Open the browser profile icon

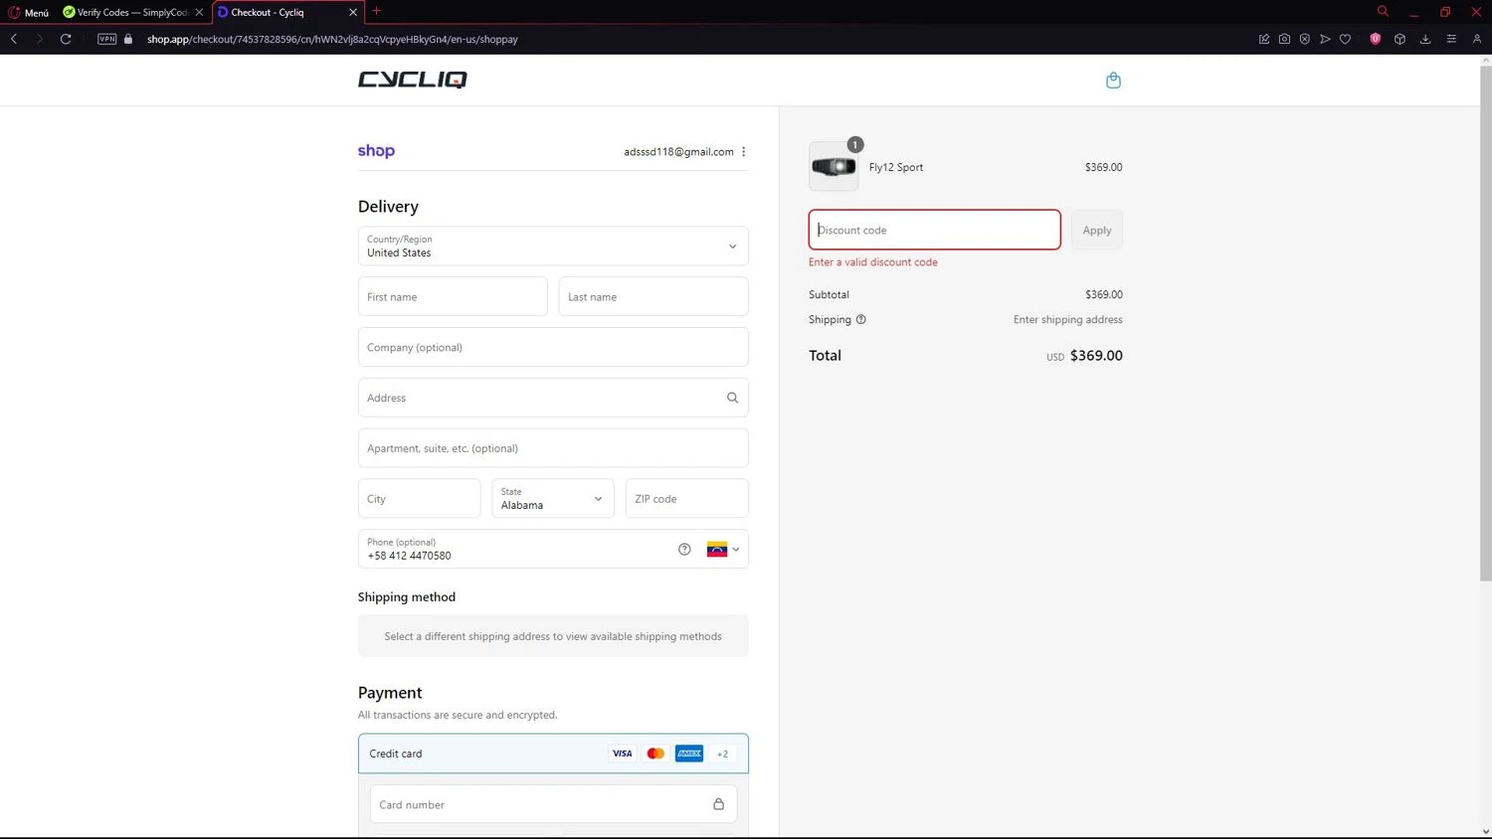pyautogui.click(x=1477, y=39)
